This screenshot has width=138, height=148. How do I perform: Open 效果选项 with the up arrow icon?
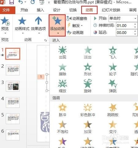click(x=38, y=24)
